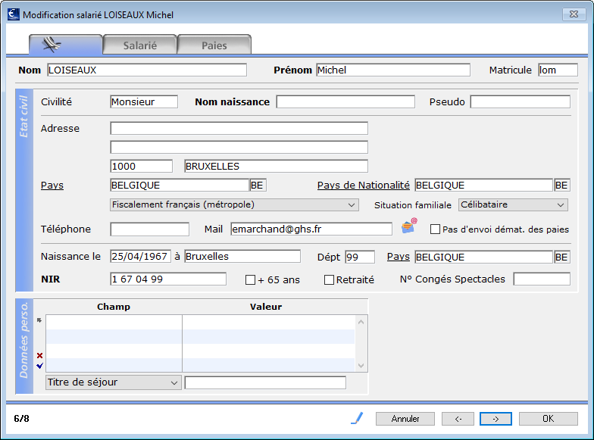Click the birth country field showing BELGIQUE
The image size is (594, 440).
pos(483,257)
